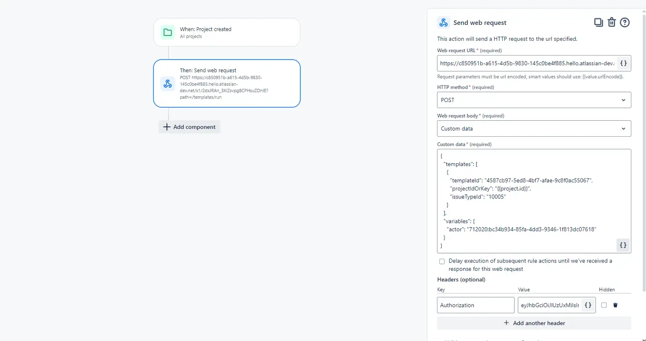Click Add another header
The width and height of the screenshot is (646, 341).
coord(534,323)
